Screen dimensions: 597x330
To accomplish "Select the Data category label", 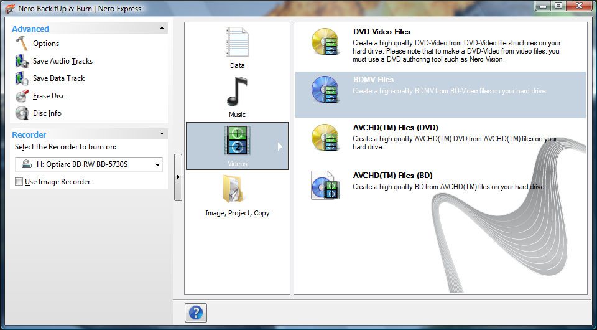I will (237, 65).
